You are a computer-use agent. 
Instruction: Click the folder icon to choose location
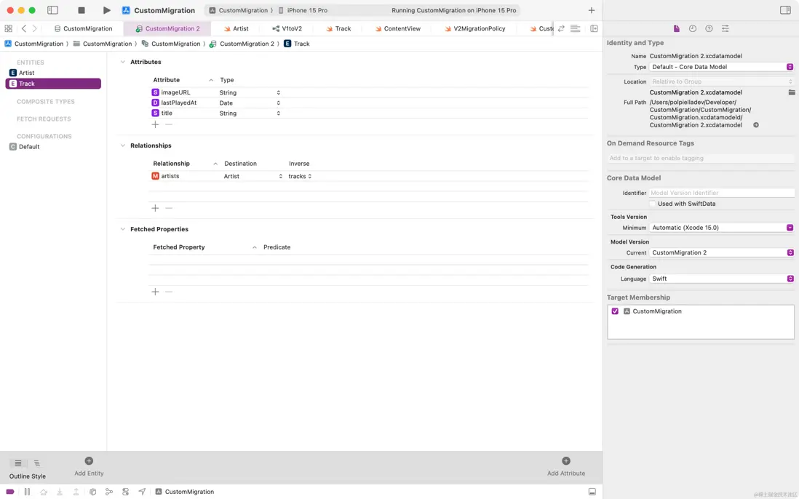pyautogui.click(x=791, y=92)
